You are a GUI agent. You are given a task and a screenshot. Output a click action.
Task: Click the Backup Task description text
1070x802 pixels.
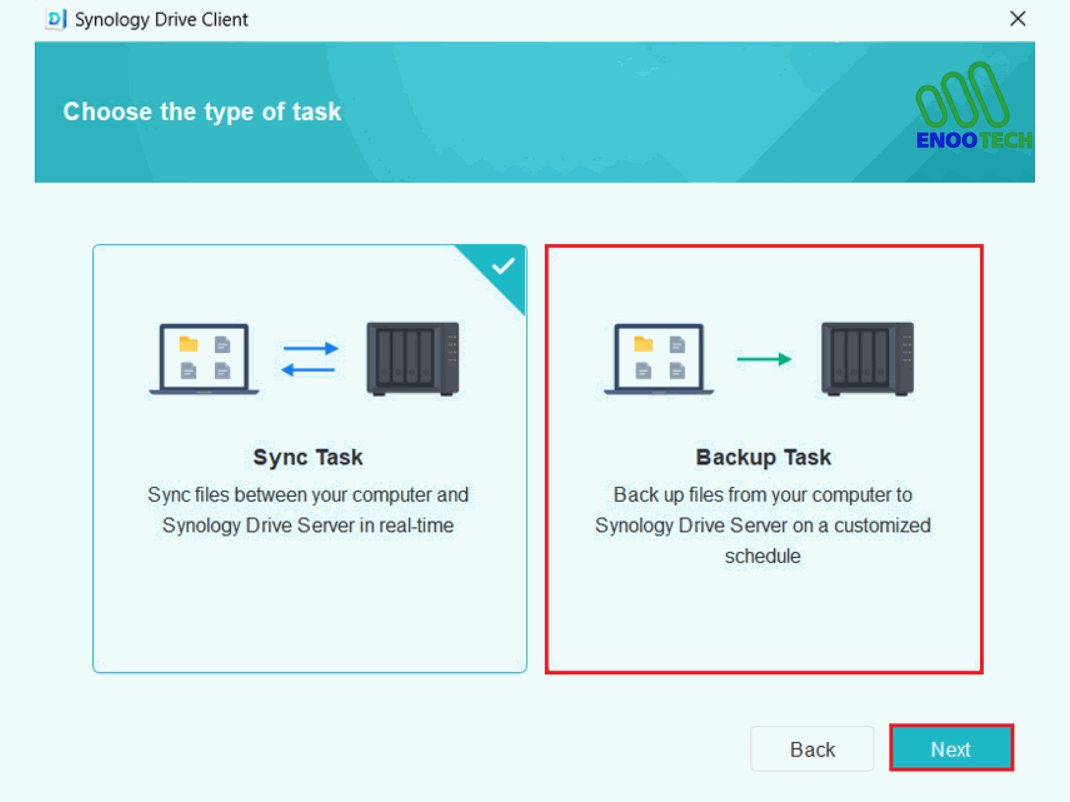[763, 525]
